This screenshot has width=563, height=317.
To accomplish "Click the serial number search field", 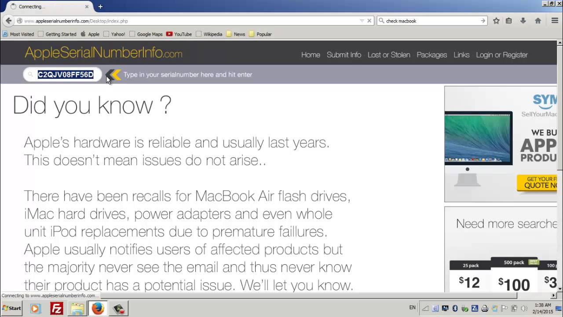I will coord(62,74).
